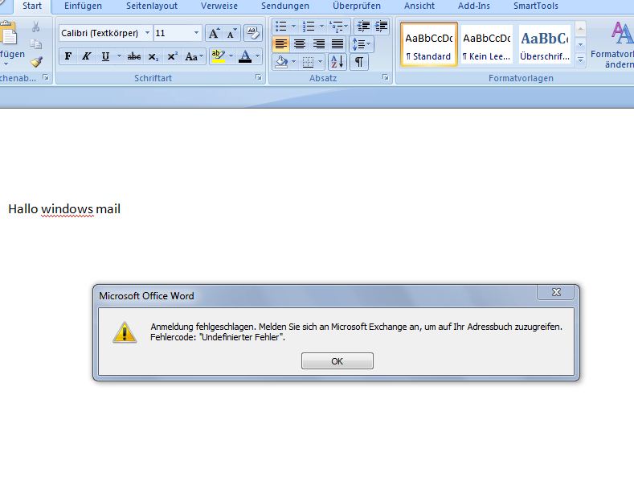Viewport: 634px width, 494px height.
Task: Open the borders dropdown arrow
Action: pos(321,61)
